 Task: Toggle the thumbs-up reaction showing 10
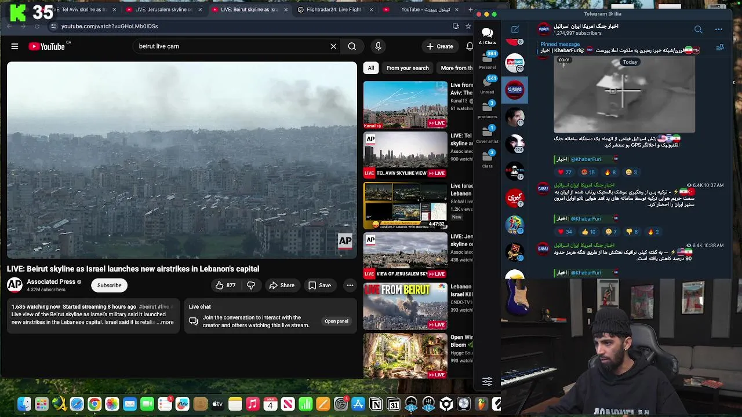click(x=589, y=232)
